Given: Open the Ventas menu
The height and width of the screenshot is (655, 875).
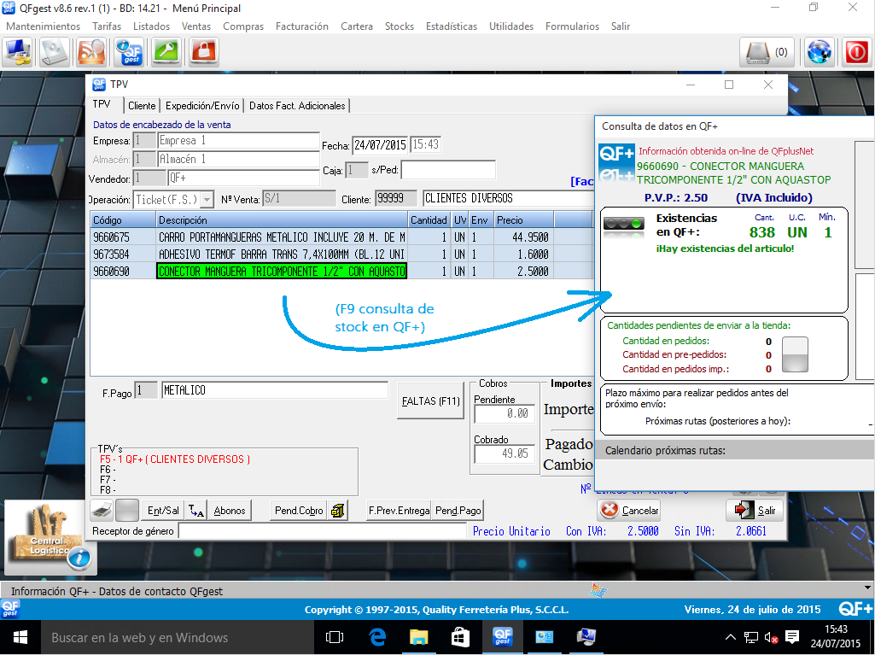Looking at the screenshot, I should click(195, 26).
